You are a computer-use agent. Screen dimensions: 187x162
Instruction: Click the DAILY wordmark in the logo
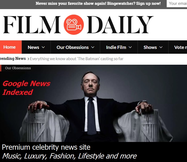(120, 25)
